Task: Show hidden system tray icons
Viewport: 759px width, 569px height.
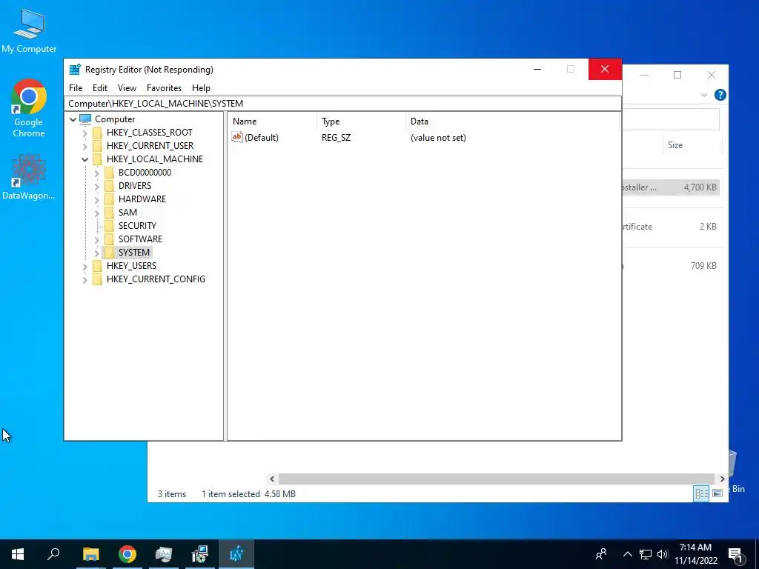Action: (627, 554)
